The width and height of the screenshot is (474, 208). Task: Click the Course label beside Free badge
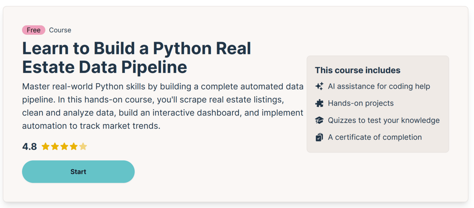pyautogui.click(x=60, y=30)
